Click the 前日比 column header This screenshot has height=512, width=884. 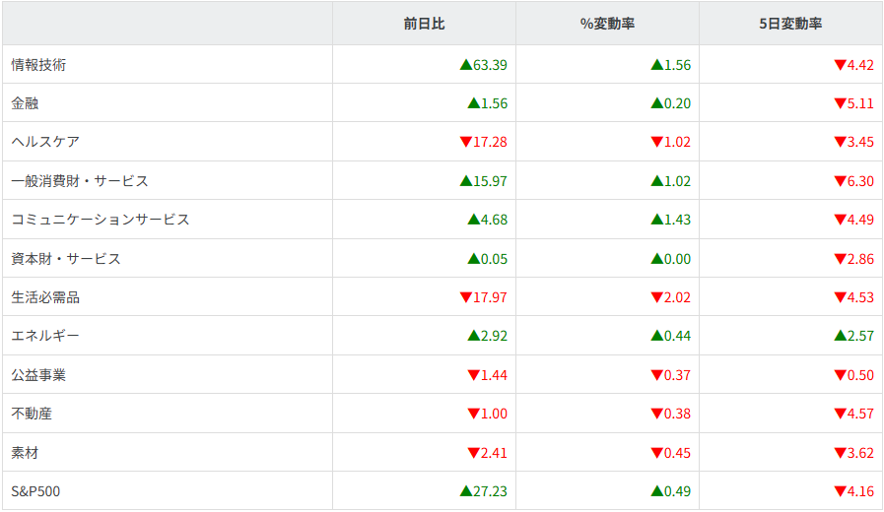(x=424, y=25)
